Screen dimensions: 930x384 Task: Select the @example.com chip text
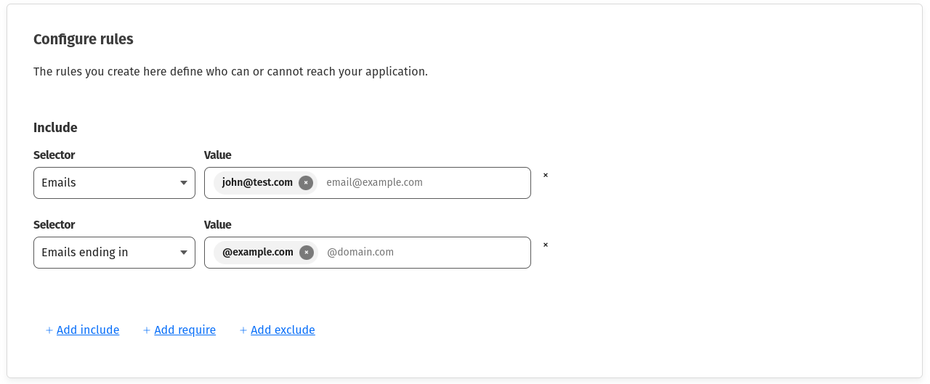coord(258,253)
